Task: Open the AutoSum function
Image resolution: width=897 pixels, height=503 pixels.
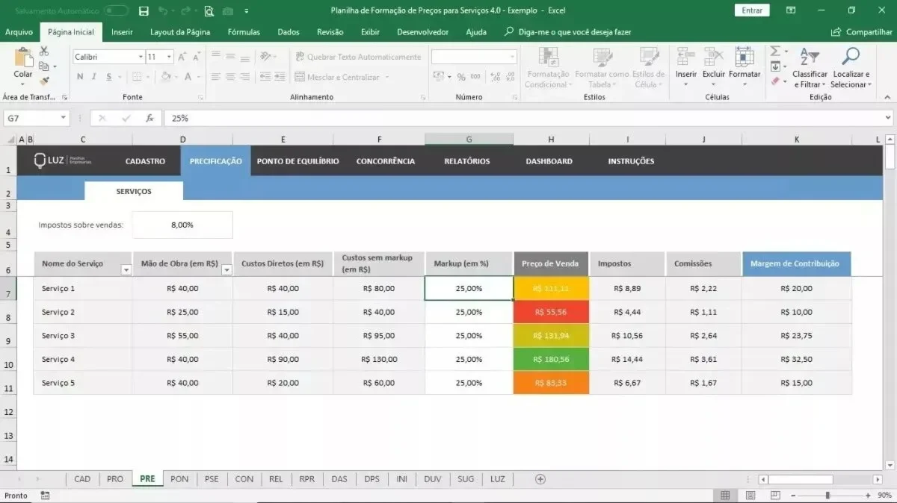Action: coord(775,51)
